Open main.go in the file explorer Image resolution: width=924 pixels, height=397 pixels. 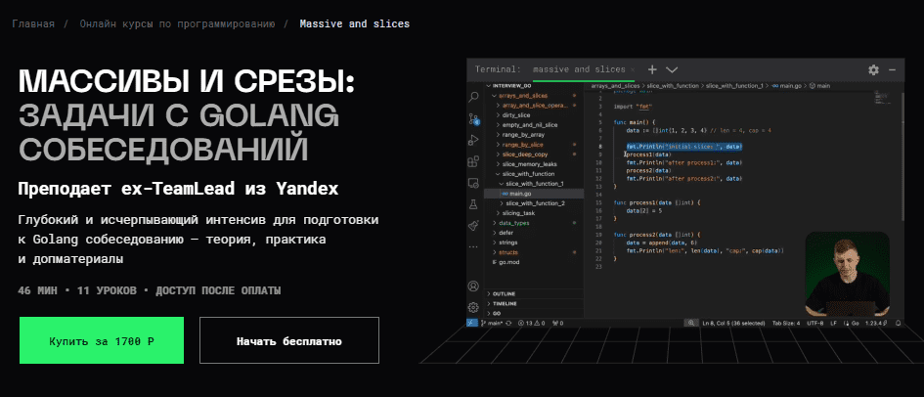pos(520,194)
